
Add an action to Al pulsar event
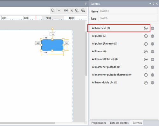click(146, 36)
